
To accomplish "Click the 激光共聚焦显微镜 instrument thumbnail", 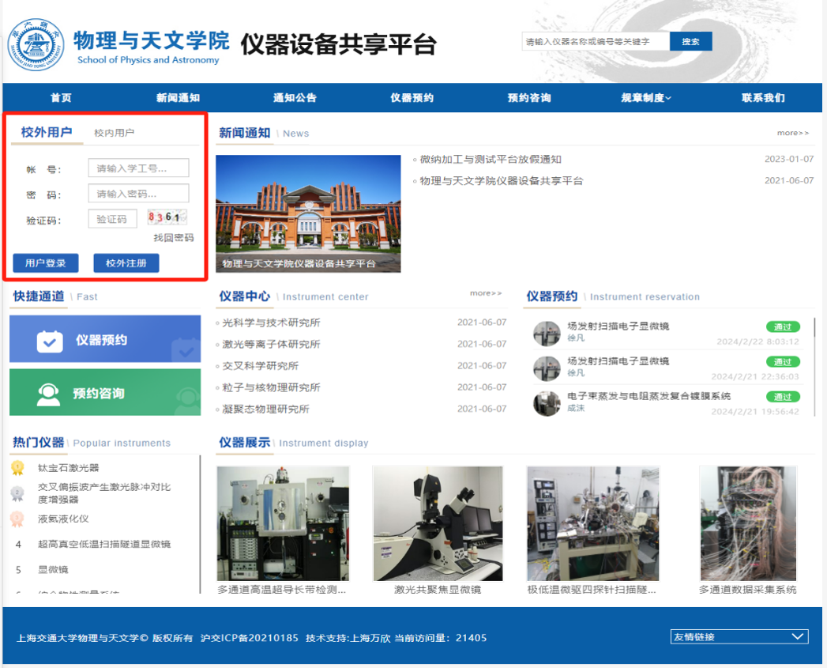I will pyautogui.click(x=437, y=522).
